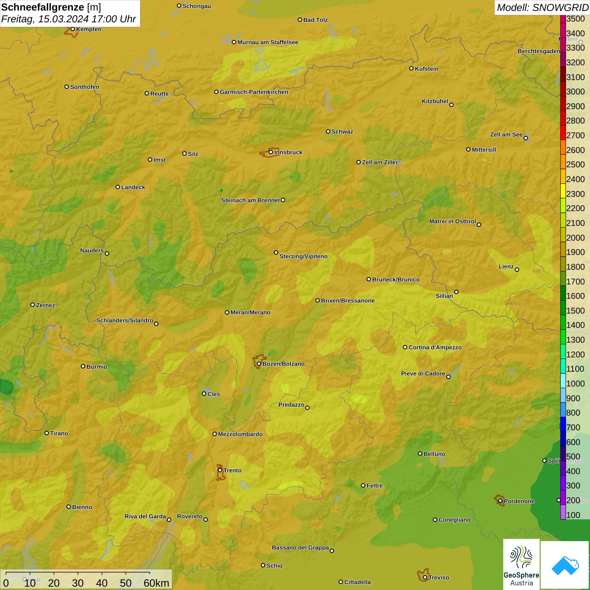Click the 1800 legend value label

(x=575, y=267)
